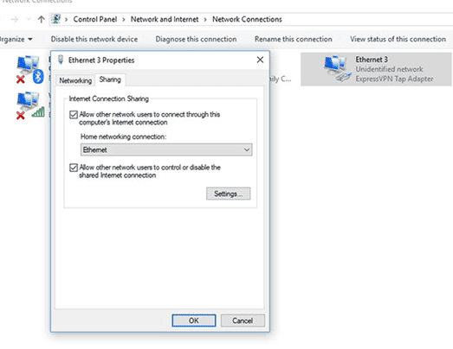The height and width of the screenshot is (349, 453).
Task: Click Network and Internet in breadcrumb
Action: pos(165,19)
